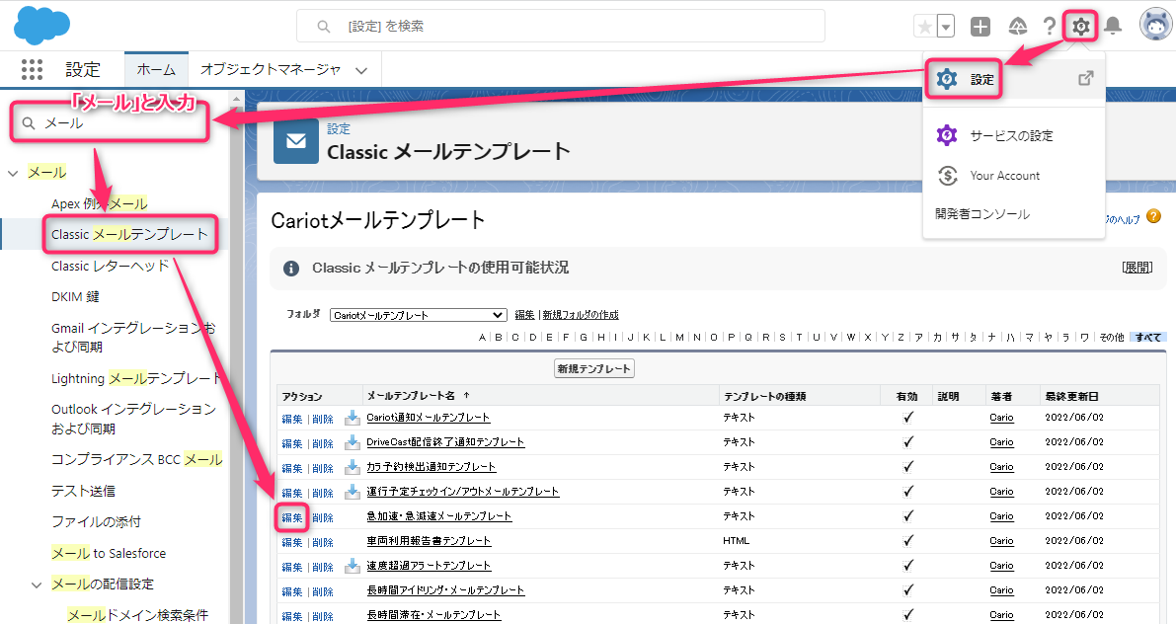Viewport: 1176px width, 624px height.
Task: Open the Salesforce help question mark icon
Action: (1050, 27)
